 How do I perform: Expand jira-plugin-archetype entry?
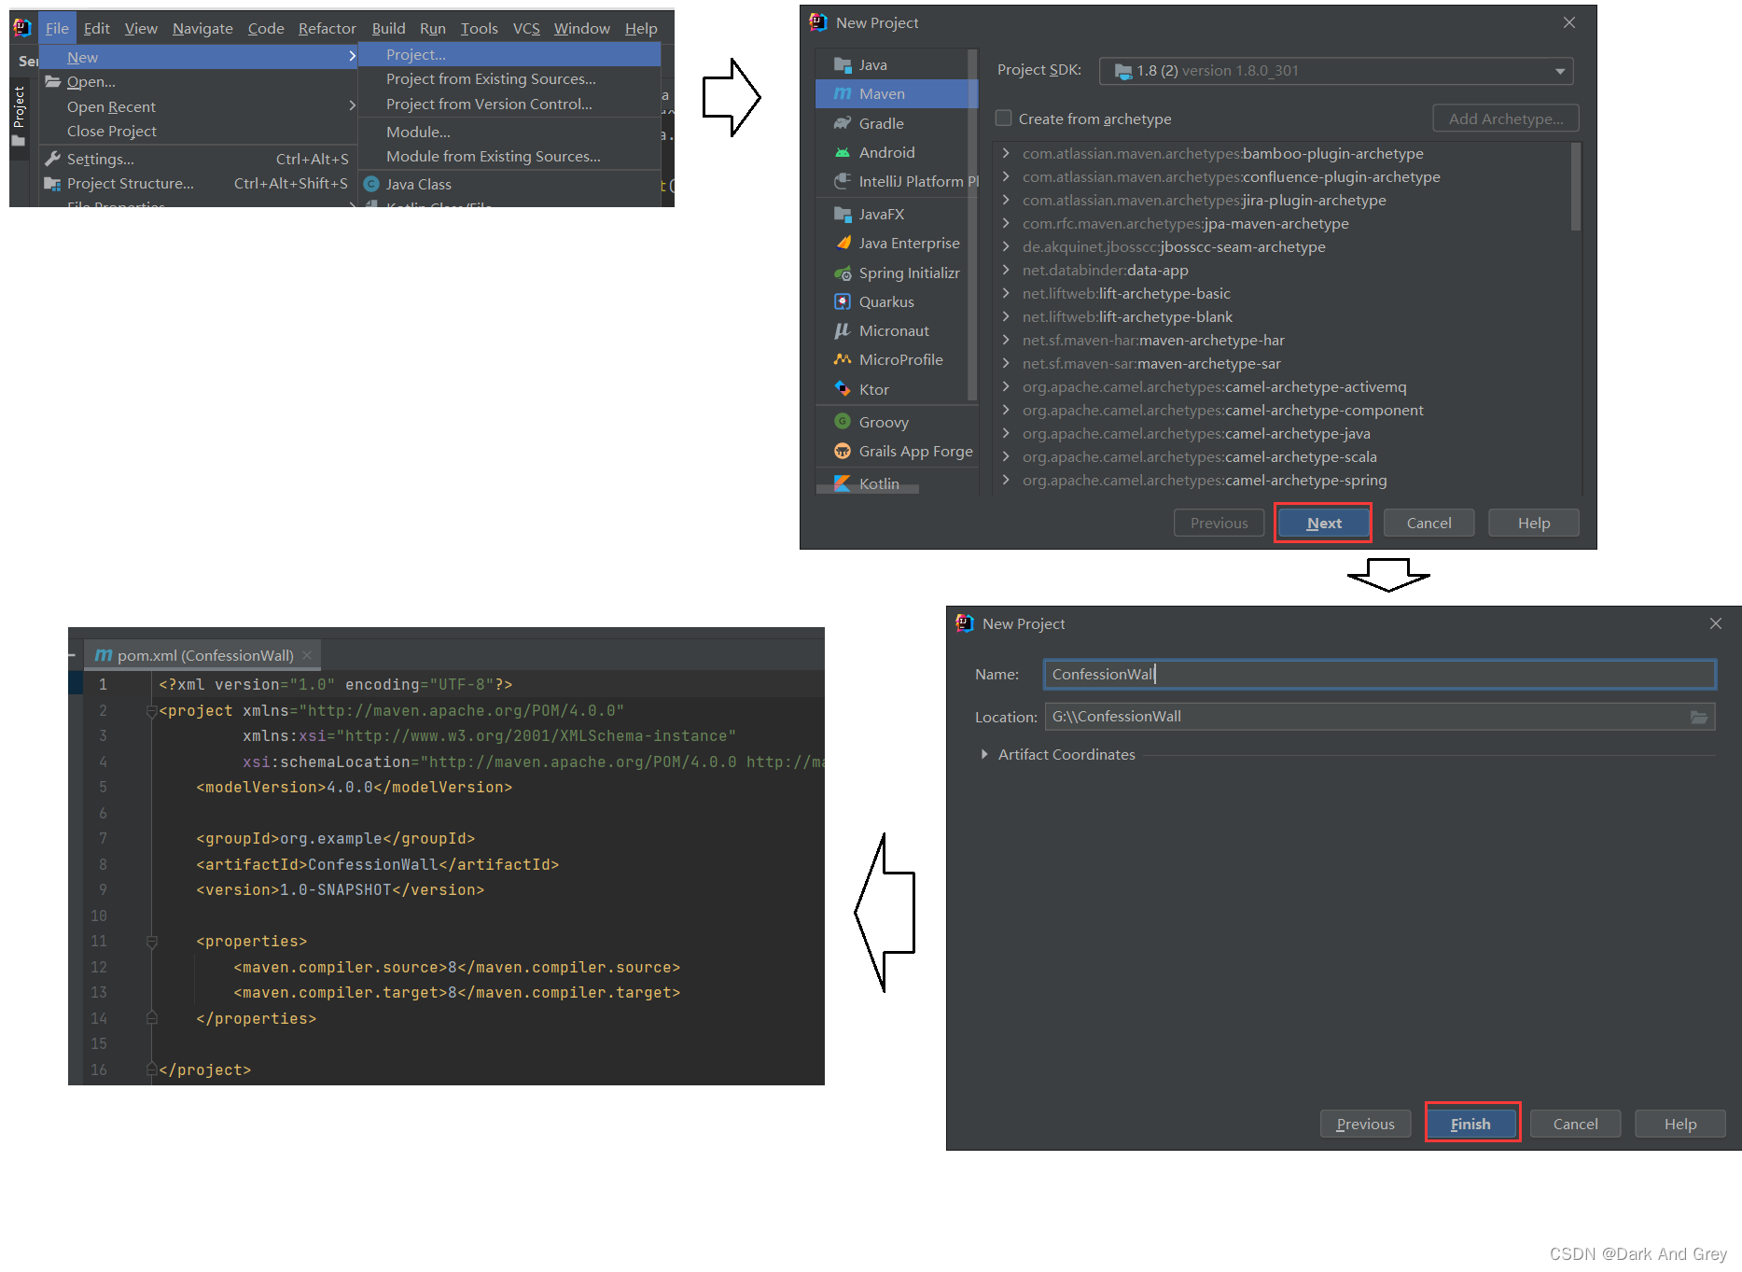(1006, 200)
